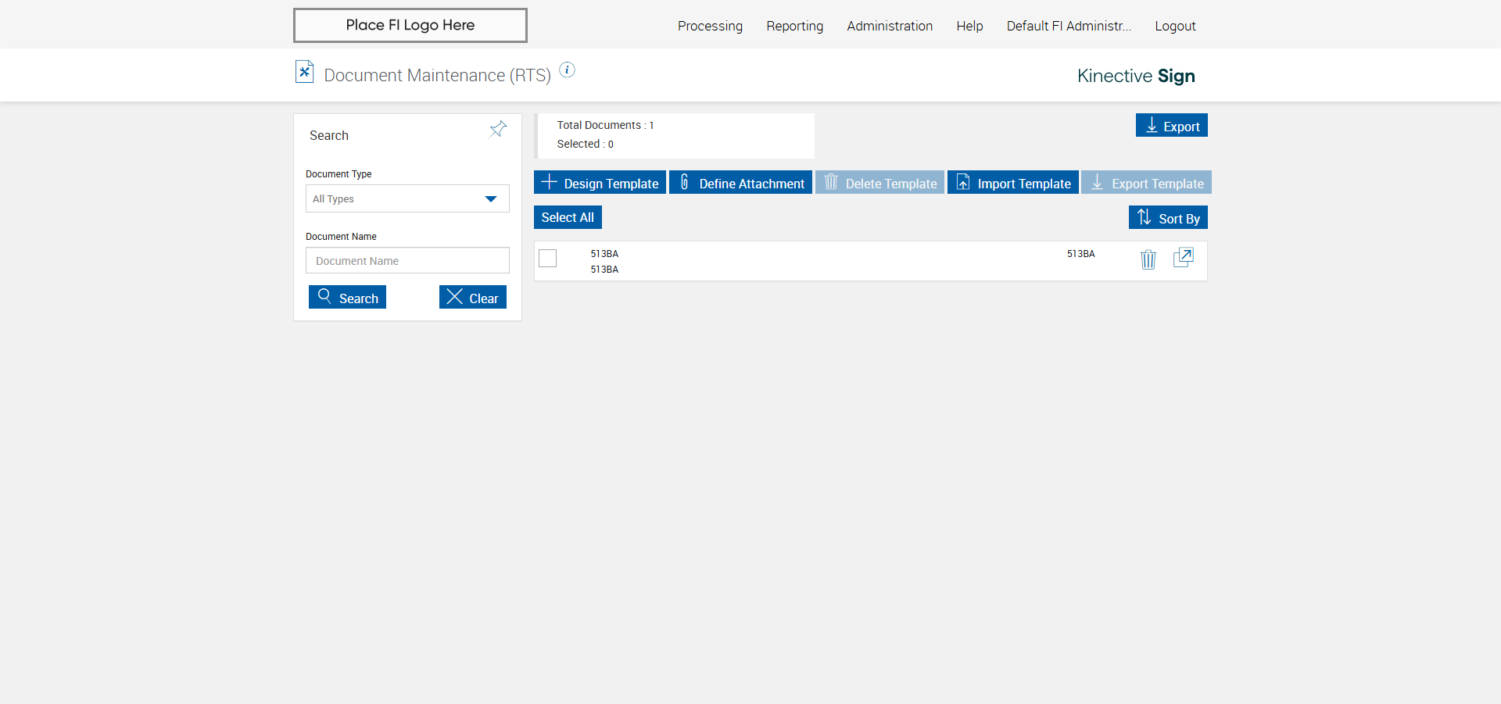The height and width of the screenshot is (704, 1501).
Task: Run the document Search button
Action: pyautogui.click(x=347, y=297)
